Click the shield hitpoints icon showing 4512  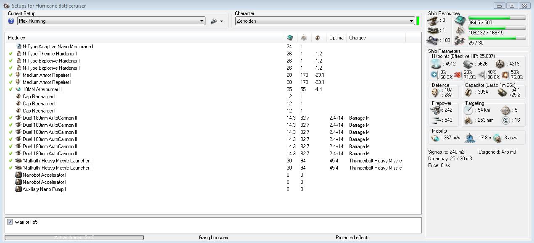coord(436,64)
